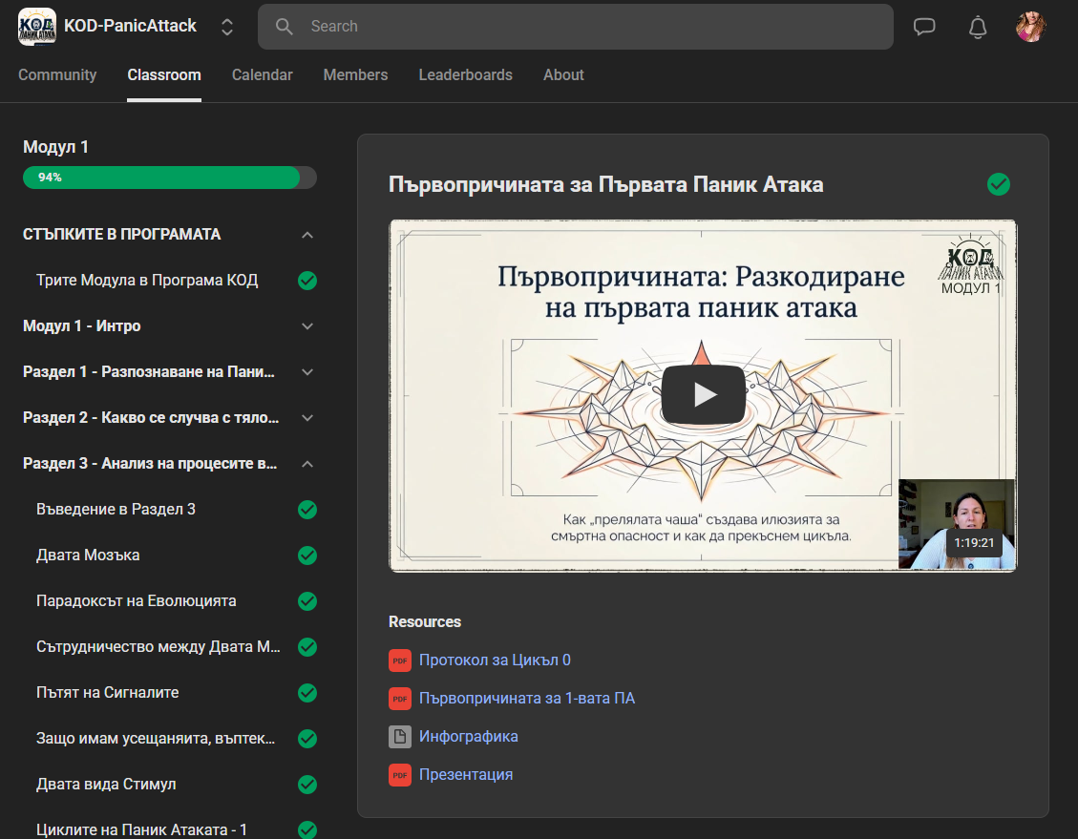
Task: Open the notifications bell
Action: 978,27
